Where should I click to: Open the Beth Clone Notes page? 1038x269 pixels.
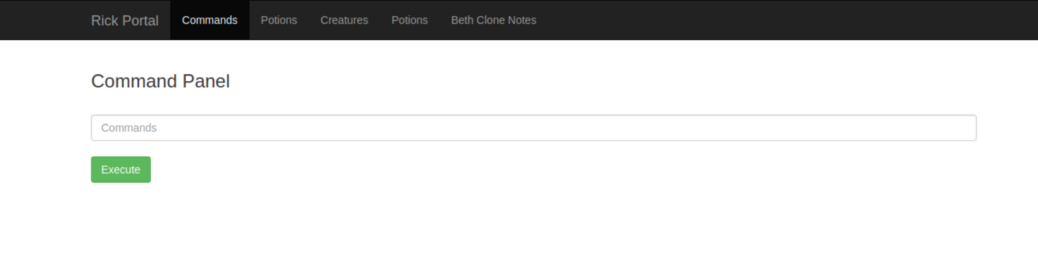click(x=493, y=20)
